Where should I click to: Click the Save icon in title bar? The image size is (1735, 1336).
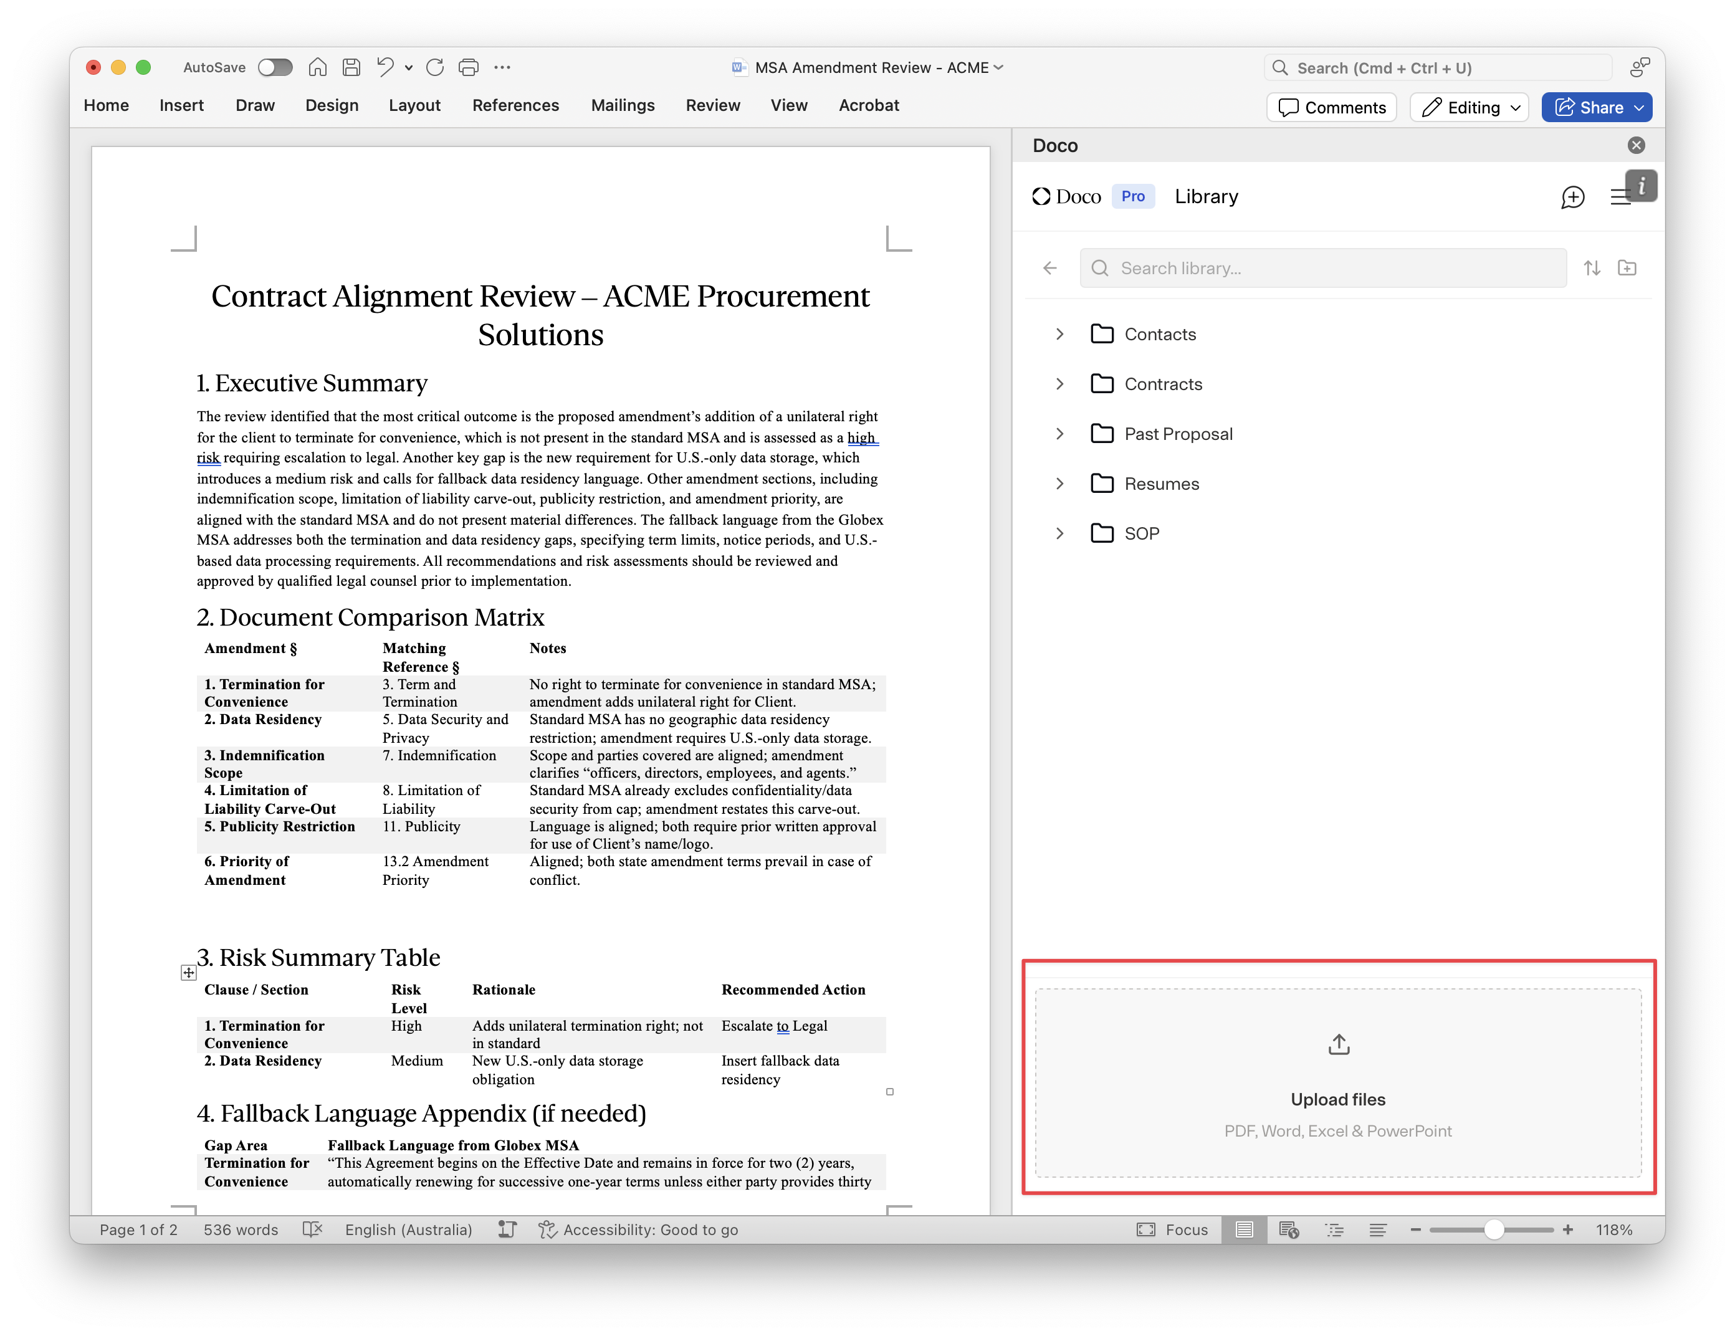[351, 67]
